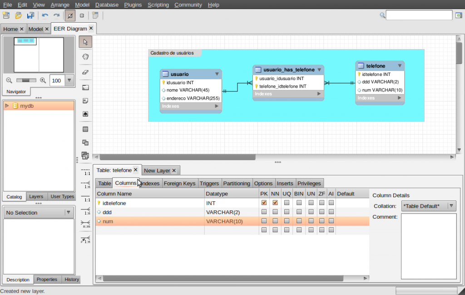465x295 pixels.
Task: Open the Collation dropdown in Column Details
Action: 451,206
